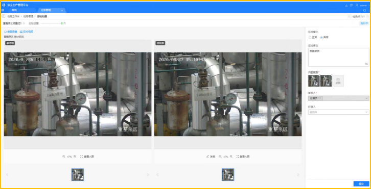Click the back arrow beside the breadcrumb
Viewport: 371px width, 189px height.
click(x=4, y=16)
